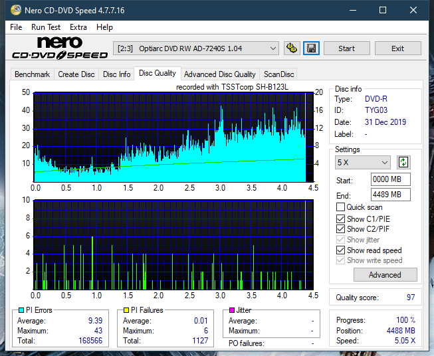Click the Start button
The image size is (434, 356).
pyautogui.click(x=346, y=48)
